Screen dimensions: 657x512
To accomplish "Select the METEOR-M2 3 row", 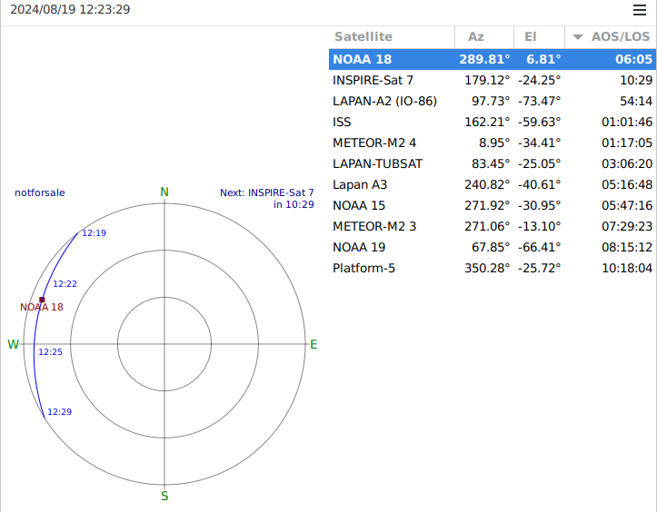I will pyautogui.click(x=493, y=226).
